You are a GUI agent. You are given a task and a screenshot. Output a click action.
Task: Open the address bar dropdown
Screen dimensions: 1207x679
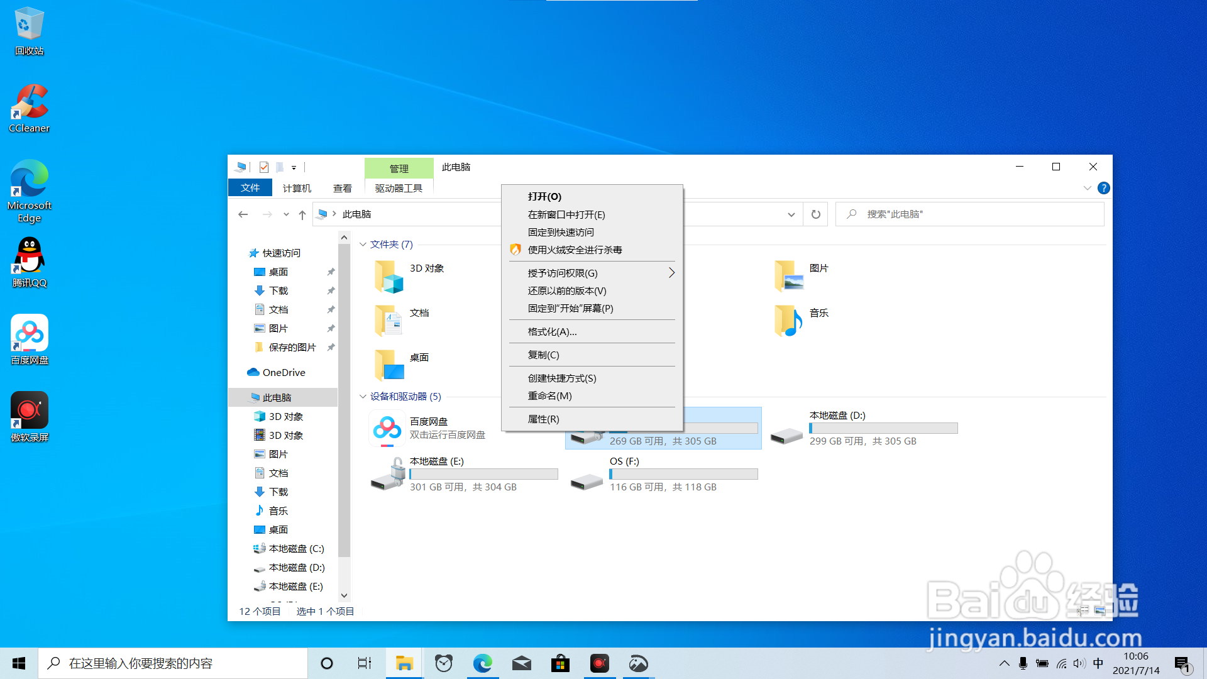(x=791, y=214)
